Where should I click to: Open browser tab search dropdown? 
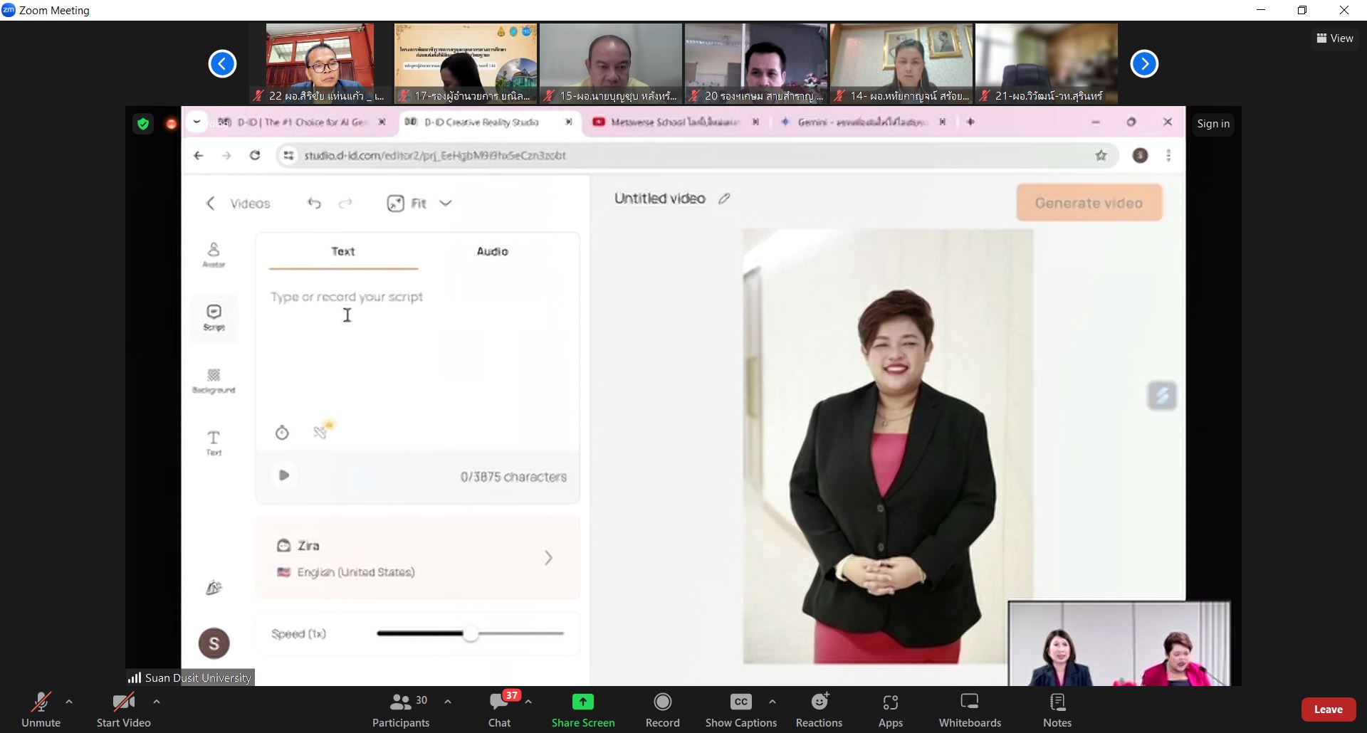tap(197, 122)
